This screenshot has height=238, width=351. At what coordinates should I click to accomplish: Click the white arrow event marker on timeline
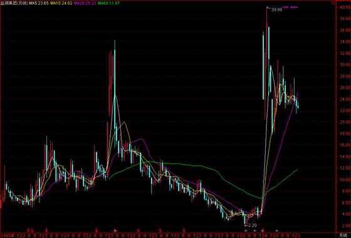(x=115, y=230)
